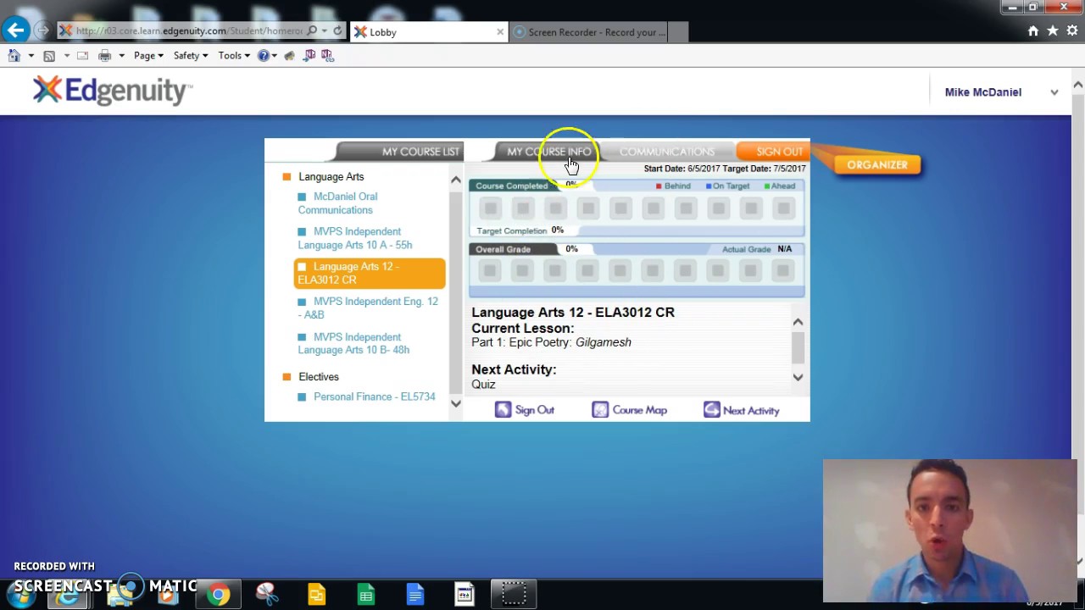The width and height of the screenshot is (1085, 610).
Task: Go back with the browser Back arrow
Action: click(15, 30)
